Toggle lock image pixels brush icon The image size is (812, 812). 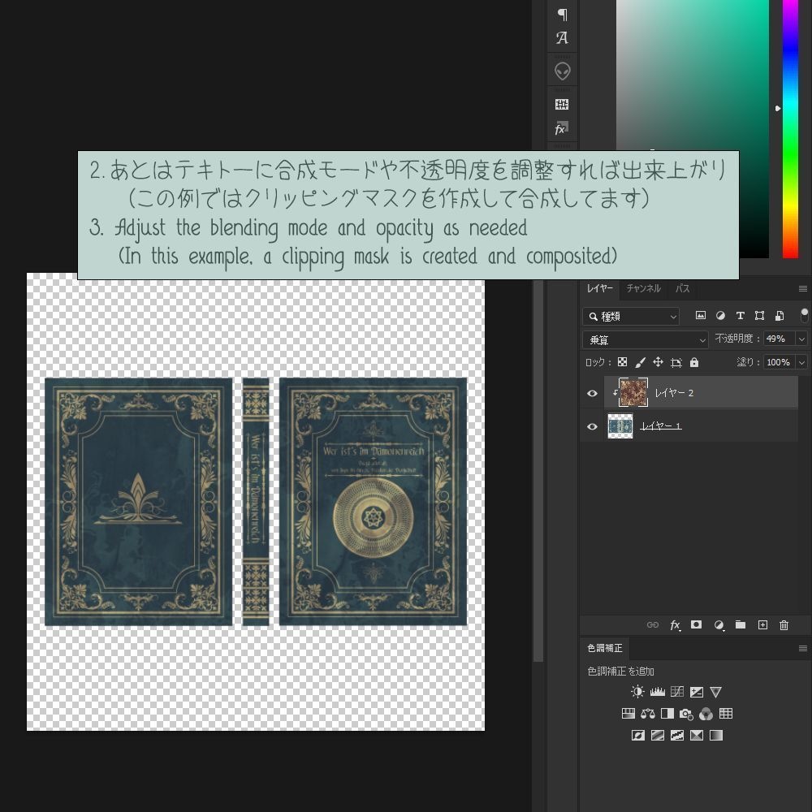(640, 362)
